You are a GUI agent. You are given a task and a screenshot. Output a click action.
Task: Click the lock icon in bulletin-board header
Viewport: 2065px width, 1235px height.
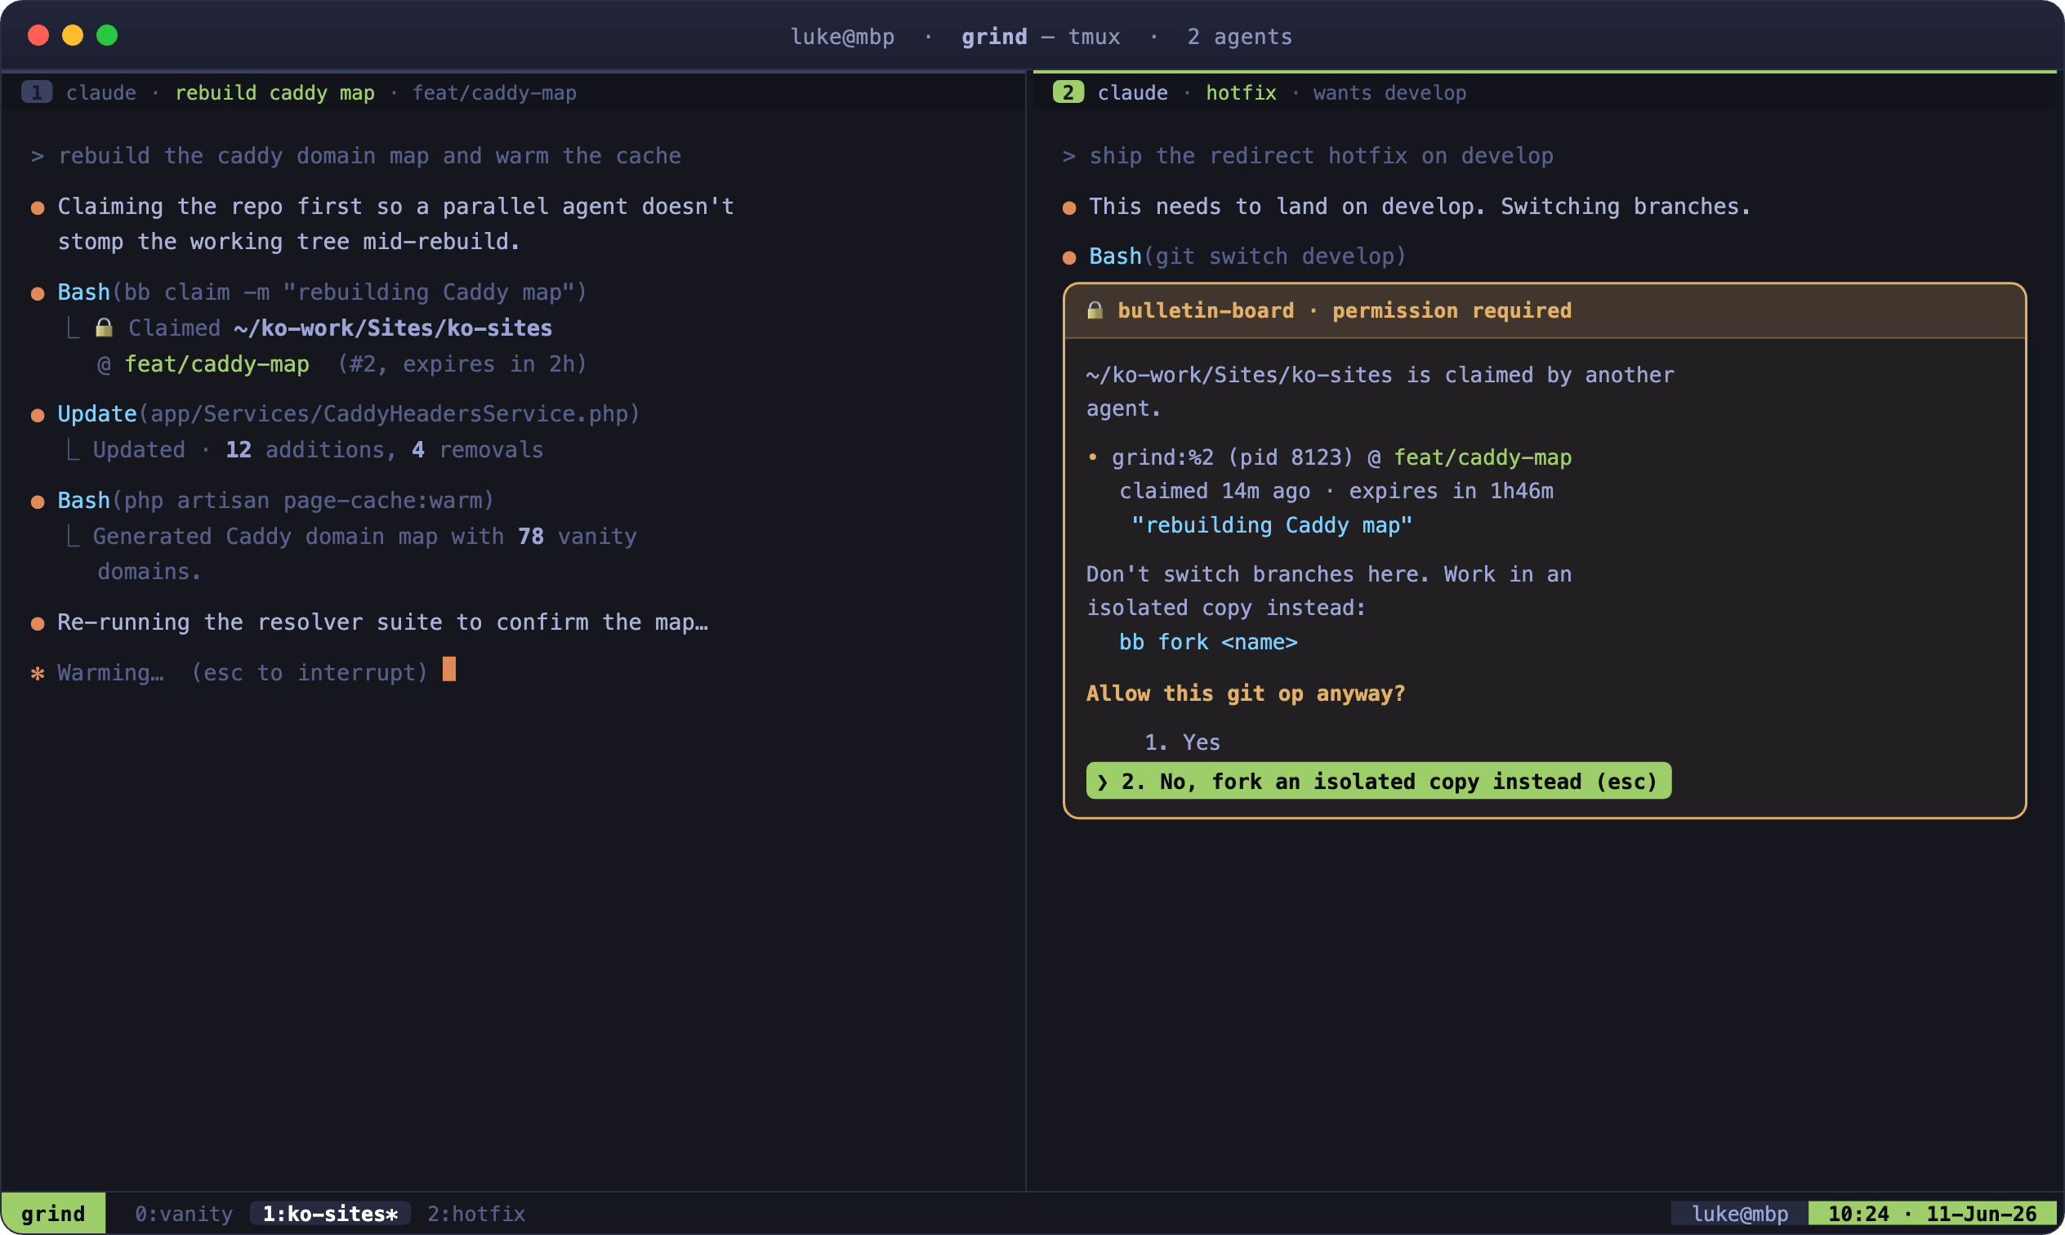[1095, 310]
